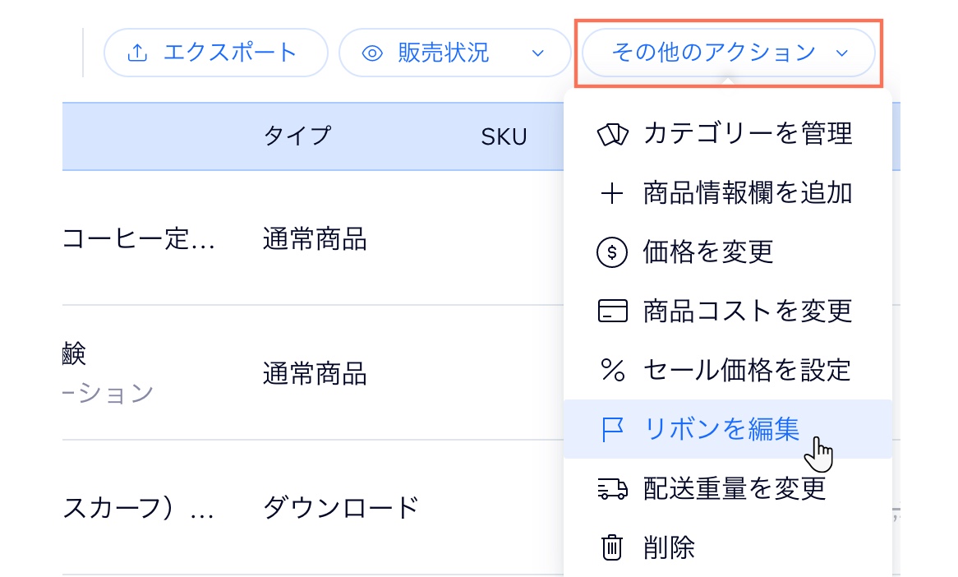Click the delivery truck icon
The image size is (958, 577).
[x=612, y=489]
